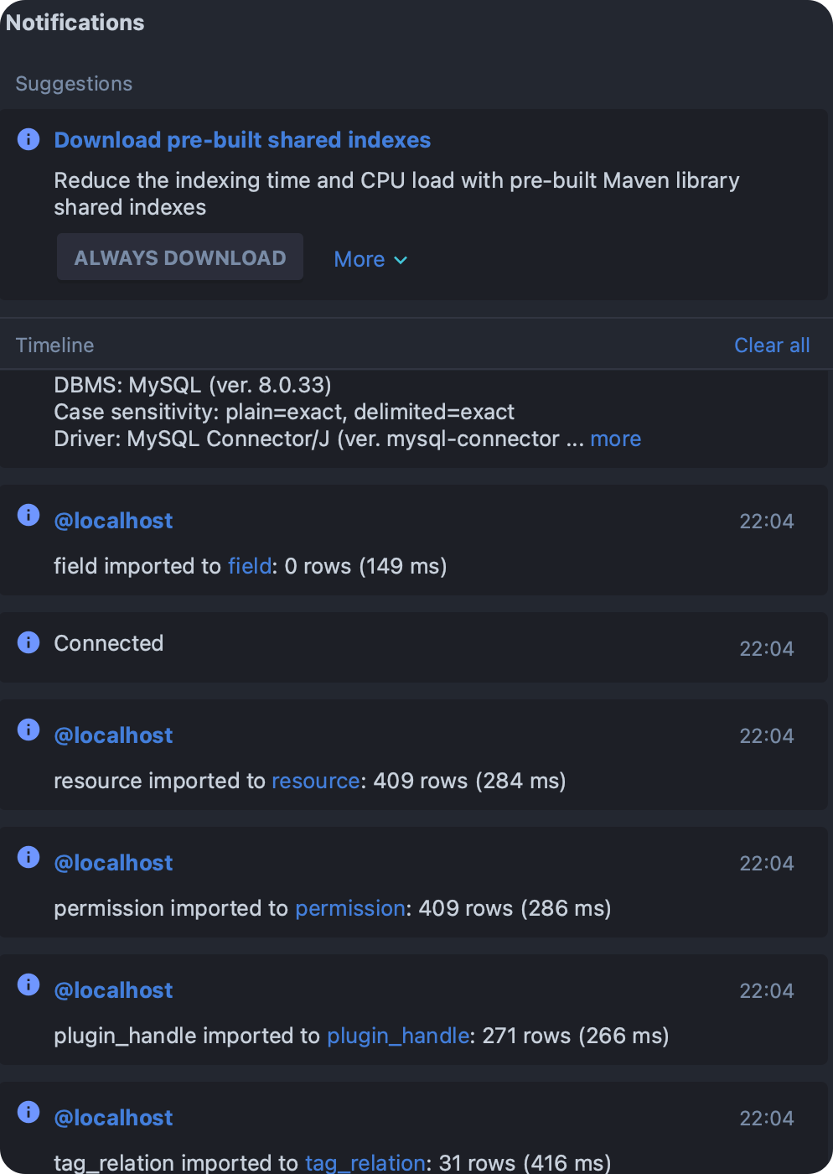Clear all timeline notifications
Image resolution: width=833 pixels, height=1174 pixels.
click(x=771, y=345)
